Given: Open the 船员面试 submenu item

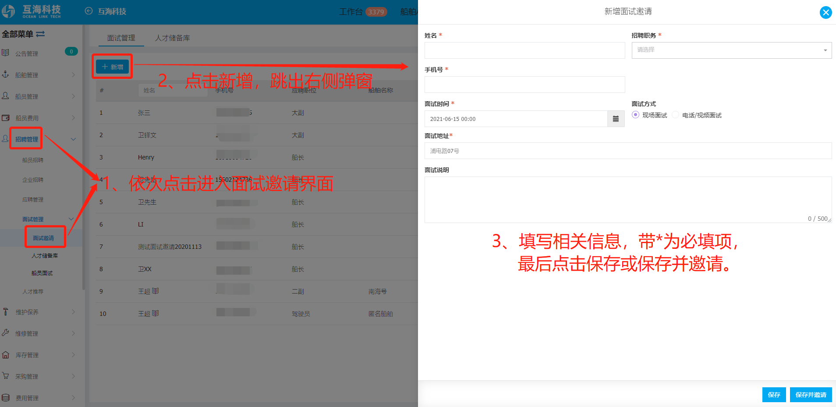Looking at the screenshot, I should (42, 273).
